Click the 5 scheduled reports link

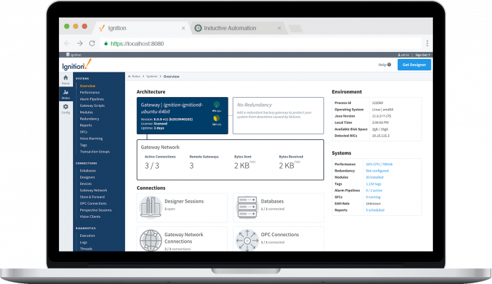[375, 210]
